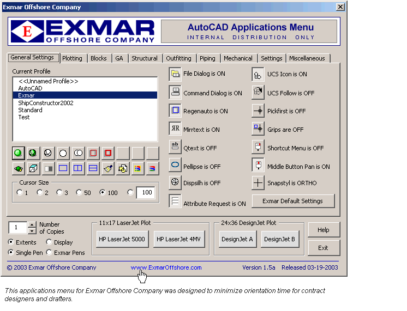Image resolution: width=407 pixels, height=311 pixels.
Task: Click the red, blue, green stripes icon
Action: (153, 169)
